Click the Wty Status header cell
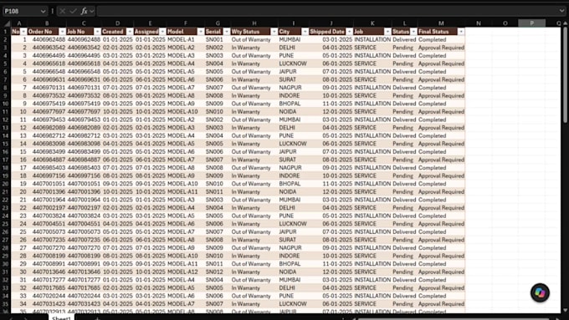The width and height of the screenshot is (569, 320). coord(254,32)
